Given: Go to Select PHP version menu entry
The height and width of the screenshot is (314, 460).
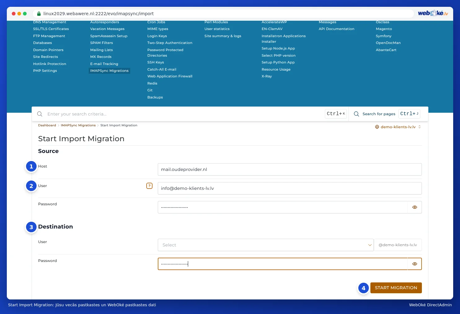Looking at the screenshot, I should [x=278, y=55].
